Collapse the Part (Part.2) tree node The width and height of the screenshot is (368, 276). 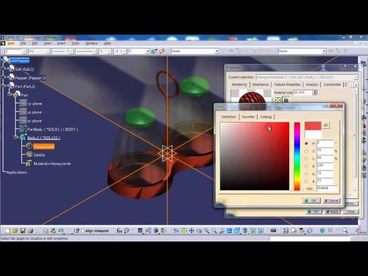pos(3,86)
